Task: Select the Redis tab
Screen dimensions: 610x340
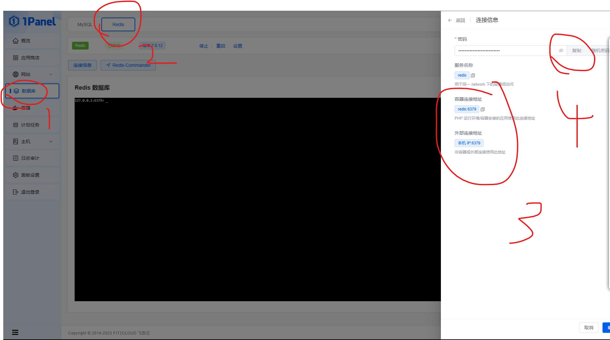Action: pos(118,24)
